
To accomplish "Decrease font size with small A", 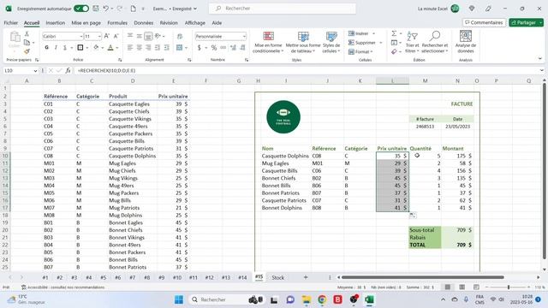I will point(116,36).
